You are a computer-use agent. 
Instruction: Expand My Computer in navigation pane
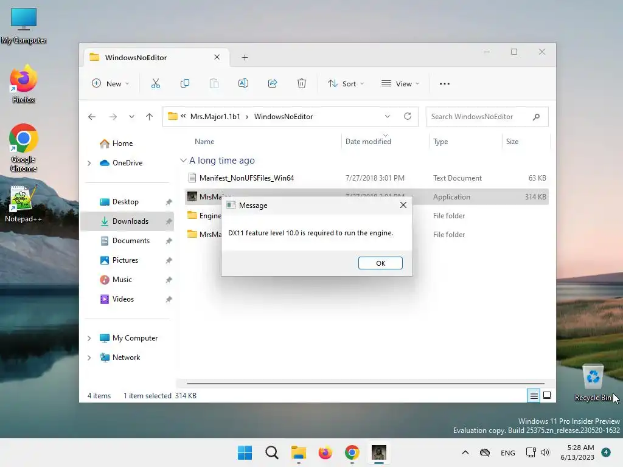click(89, 338)
